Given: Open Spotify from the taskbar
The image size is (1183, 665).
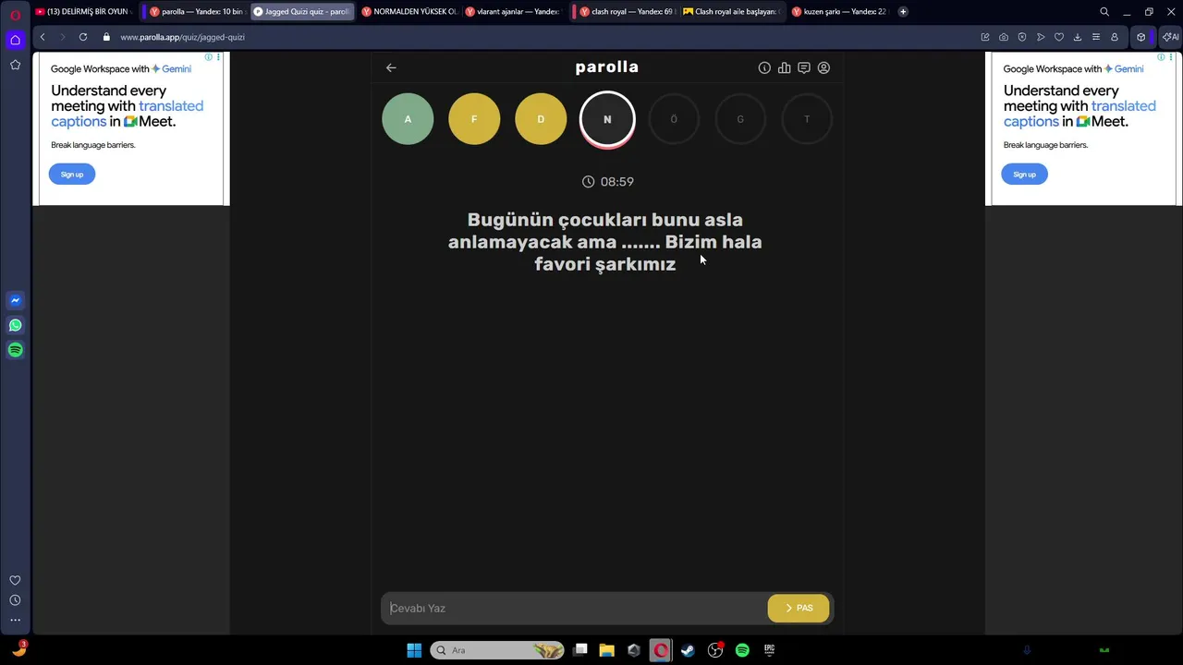Looking at the screenshot, I should click(x=742, y=650).
